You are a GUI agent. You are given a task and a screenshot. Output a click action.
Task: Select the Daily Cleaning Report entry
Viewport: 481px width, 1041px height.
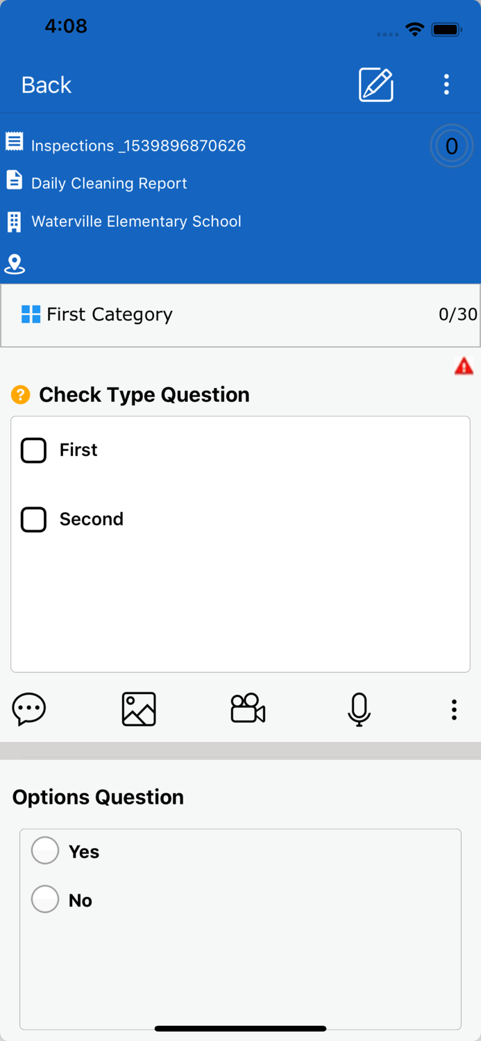108,183
